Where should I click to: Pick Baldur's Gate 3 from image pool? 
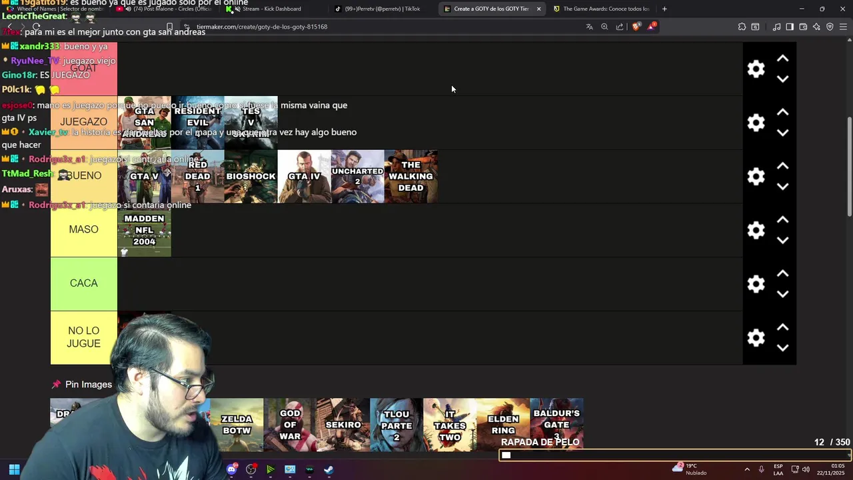556,425
